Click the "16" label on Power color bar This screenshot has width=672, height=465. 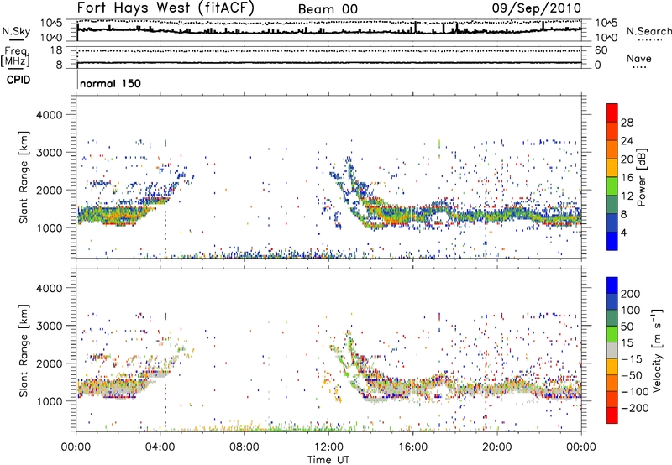tap(627, 178)
